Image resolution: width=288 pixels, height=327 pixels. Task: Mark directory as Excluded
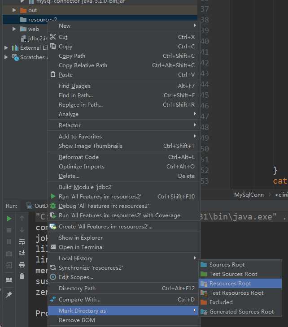coord(240,302)
